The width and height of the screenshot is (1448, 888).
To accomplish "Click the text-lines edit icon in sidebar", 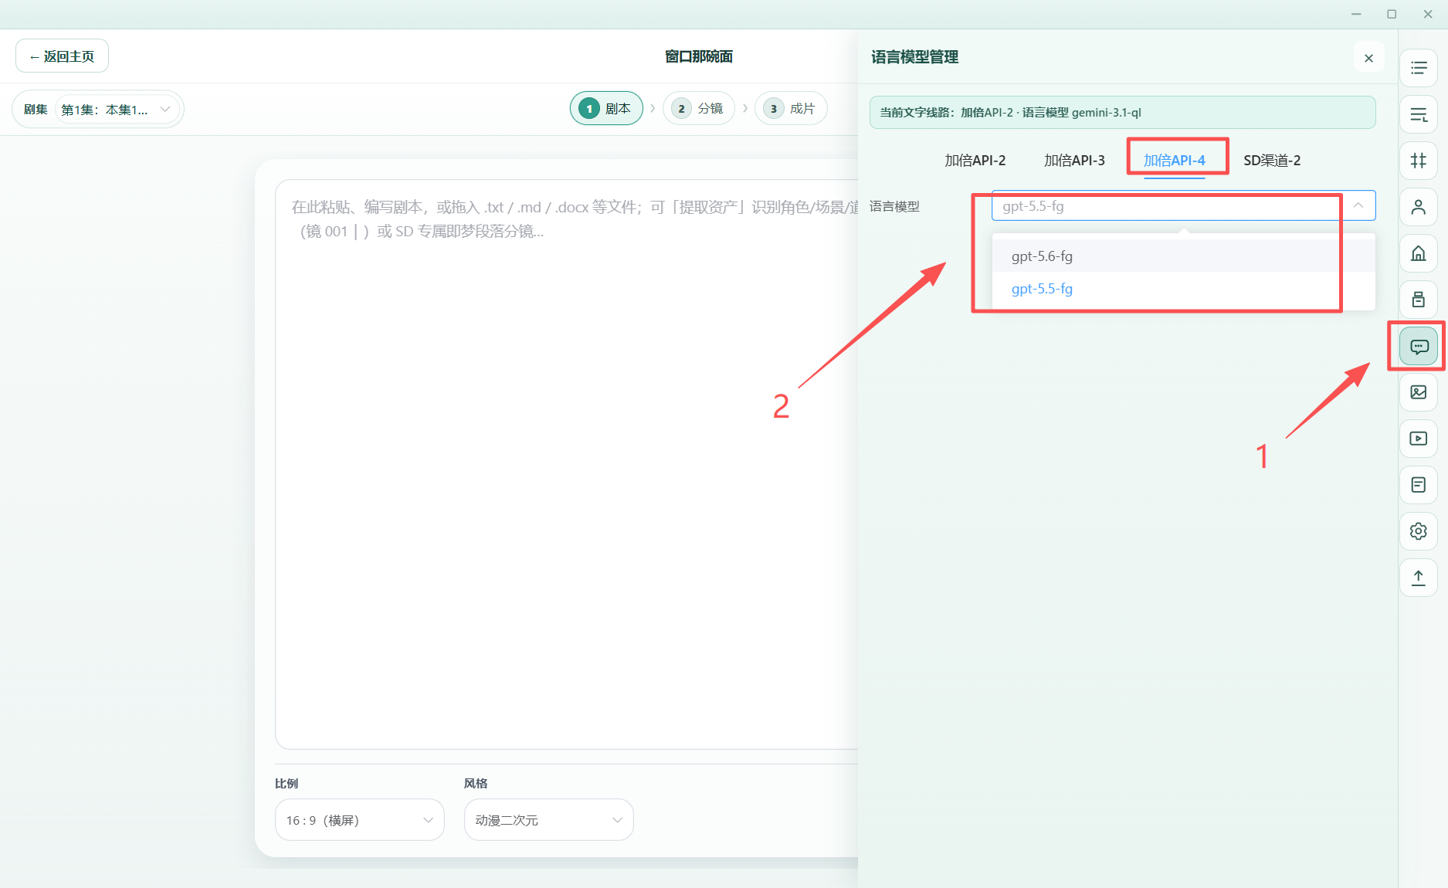I will (x=1418, y=114).
